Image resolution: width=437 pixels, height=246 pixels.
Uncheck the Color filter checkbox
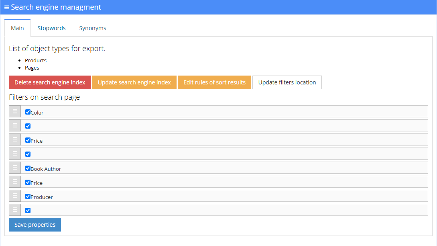point(28,112)
